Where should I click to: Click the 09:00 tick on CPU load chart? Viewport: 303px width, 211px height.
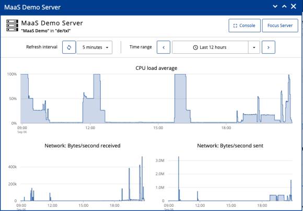pyautogui.click(x=22, y=128)
